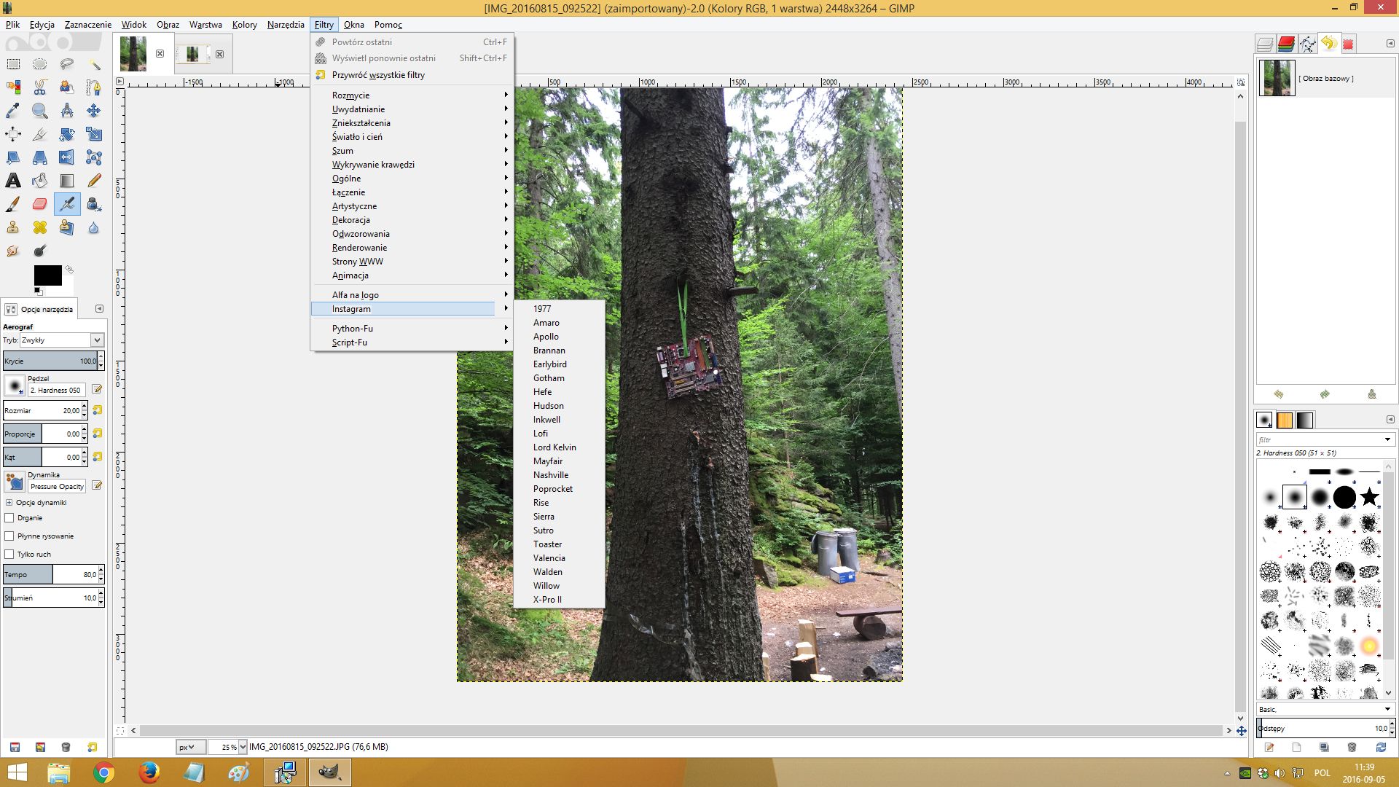The width and height of the screenshot is (1399, 787).
Task: Select the Heal tool
Action: 40,227
